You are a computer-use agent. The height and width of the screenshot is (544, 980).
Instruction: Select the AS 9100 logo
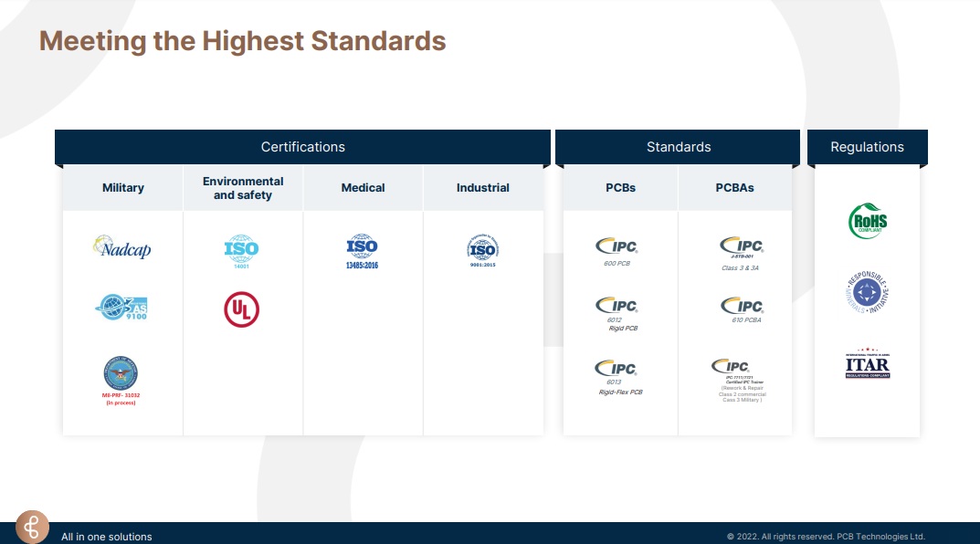(x=121, y=309)
